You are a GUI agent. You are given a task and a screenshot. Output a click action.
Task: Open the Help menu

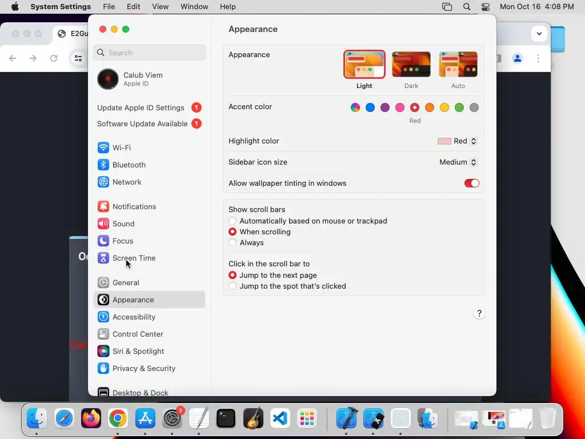(227, 7)
